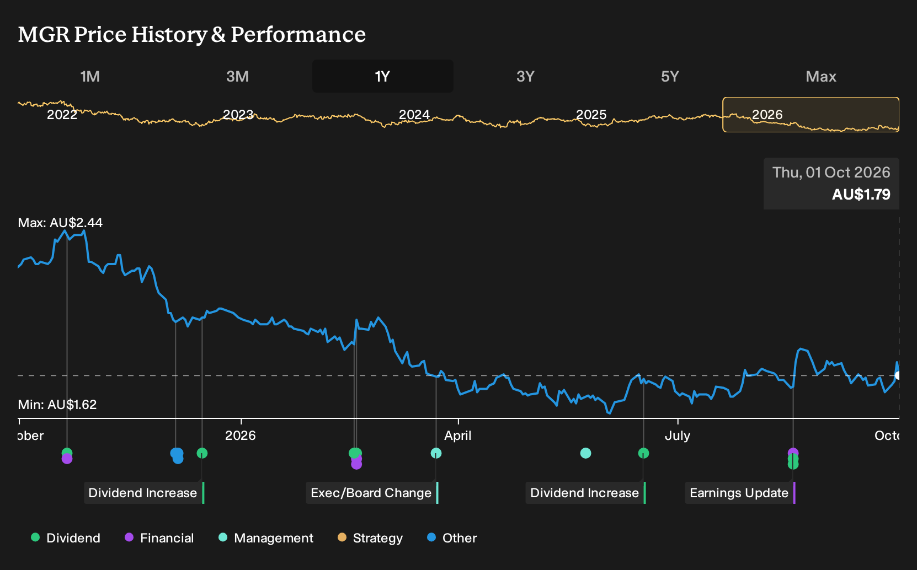Click the 2025 label on overview timeline
The height and width of the screenshot is (570, 917).
point(591,115)
